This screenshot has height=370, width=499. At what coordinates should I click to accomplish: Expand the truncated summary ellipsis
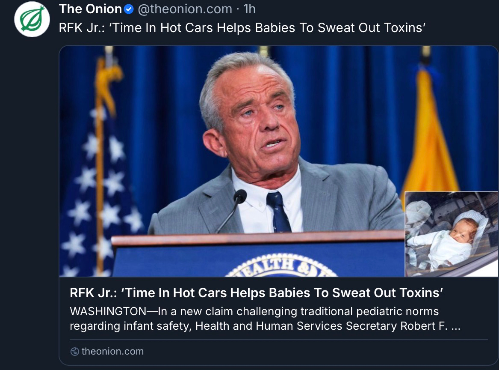pyautogui.click(x=456, y=326)
